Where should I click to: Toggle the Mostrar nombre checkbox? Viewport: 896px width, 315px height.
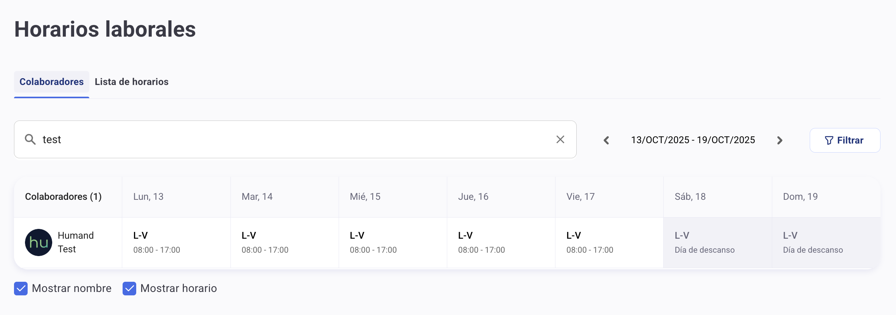coord(21,289)
